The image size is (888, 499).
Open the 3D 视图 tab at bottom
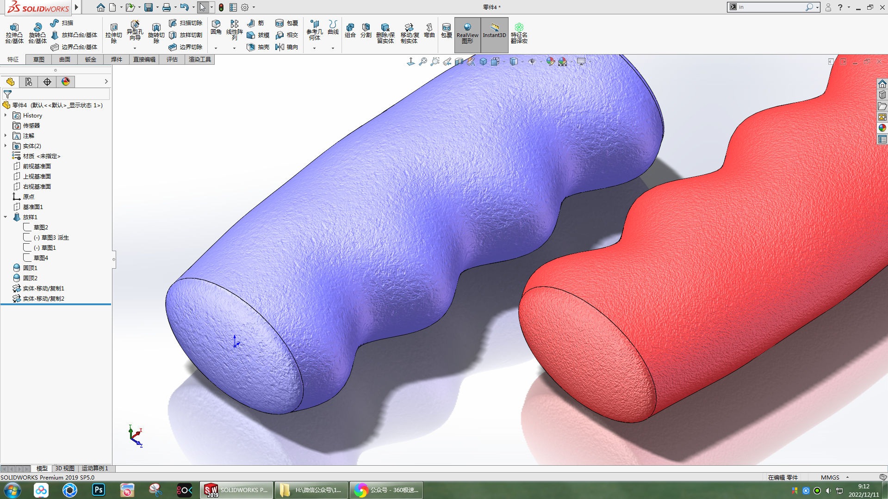65,468
